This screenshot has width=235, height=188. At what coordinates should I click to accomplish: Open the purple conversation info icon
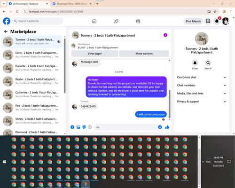[165, 35]
